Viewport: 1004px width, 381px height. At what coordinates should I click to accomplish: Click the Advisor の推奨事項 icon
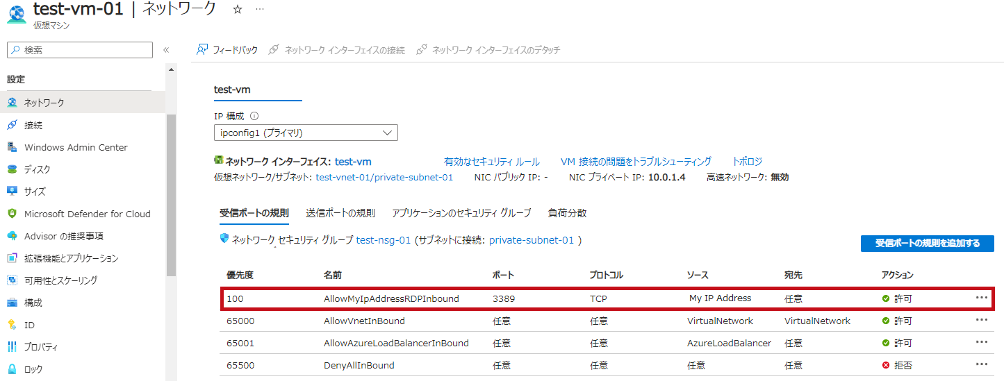[12, 236]
